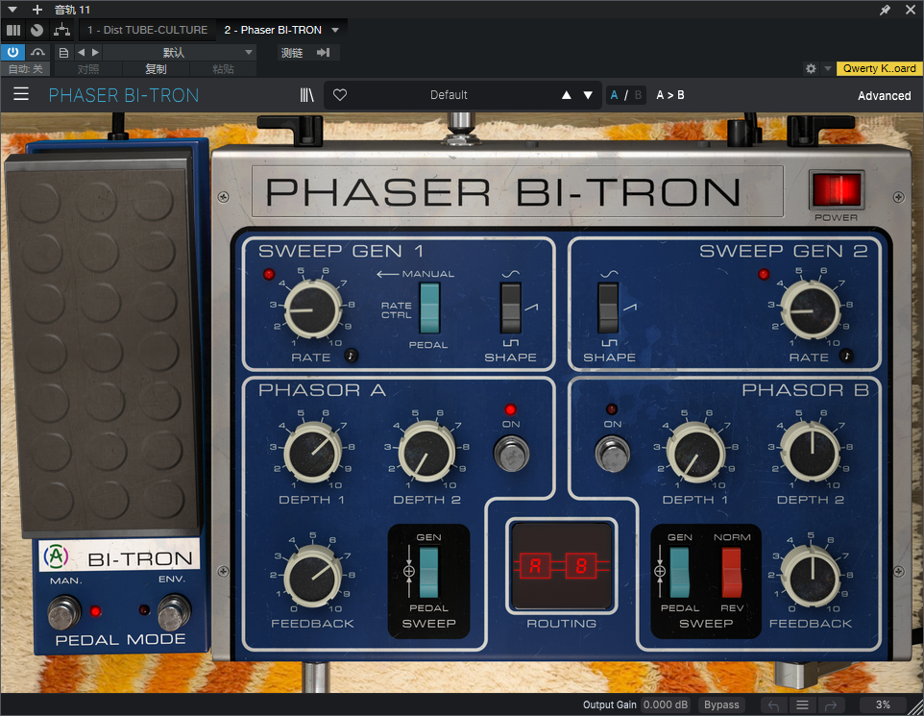Viewport: 924px width, 716px height.
Task: Switch to 2 - Phaser BI-TRON tab
Action: [273, 30]
